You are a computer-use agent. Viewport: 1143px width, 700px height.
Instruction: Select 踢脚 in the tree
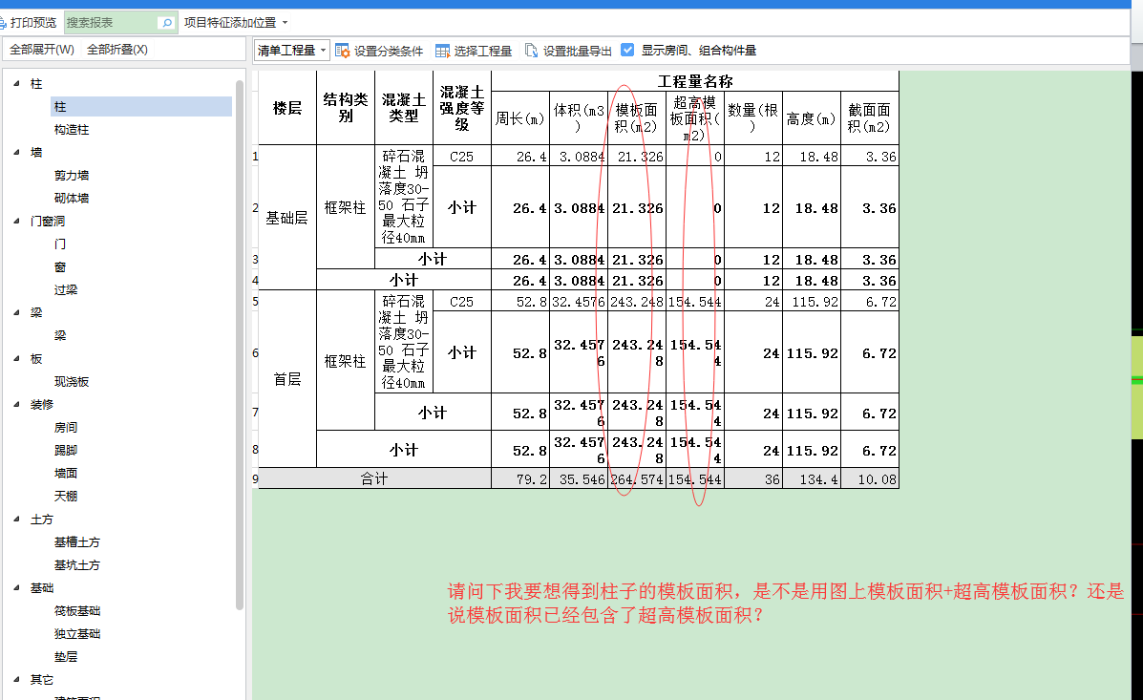tap(66, 450)
